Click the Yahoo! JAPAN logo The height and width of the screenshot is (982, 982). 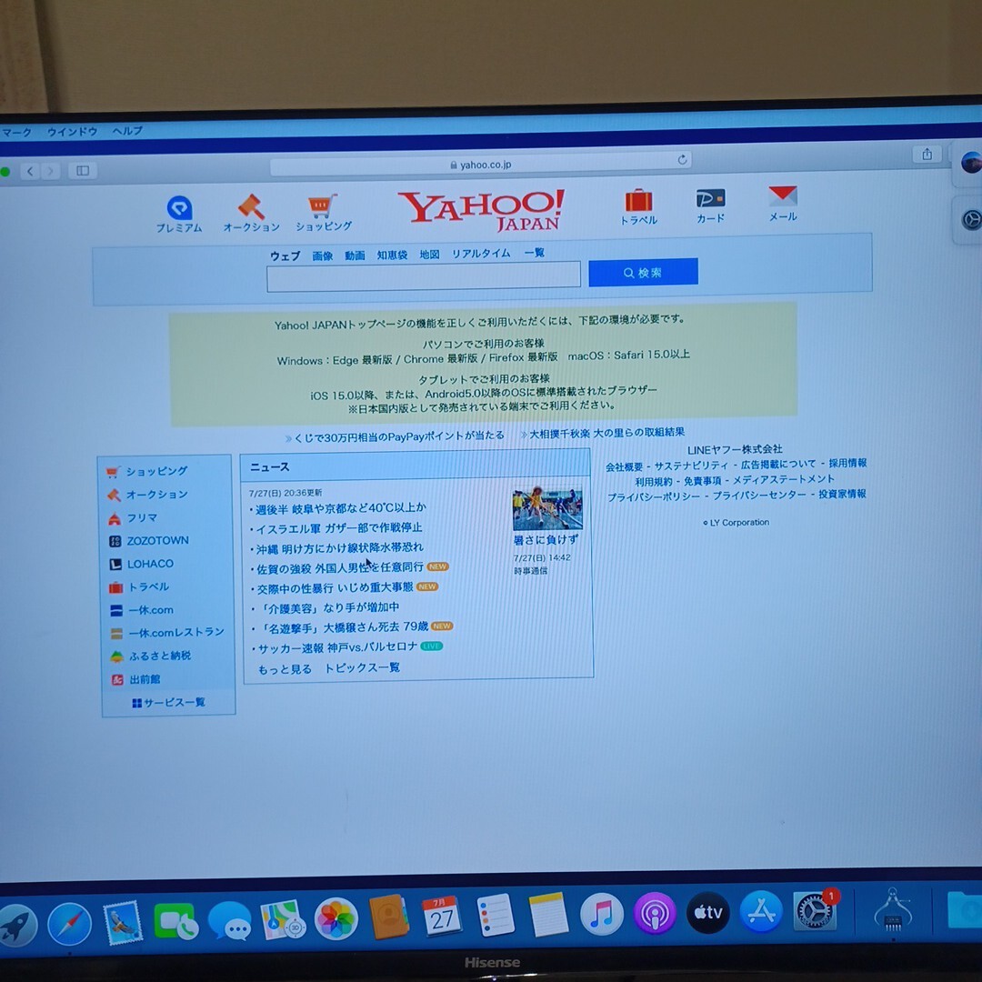tap(481, 210)
